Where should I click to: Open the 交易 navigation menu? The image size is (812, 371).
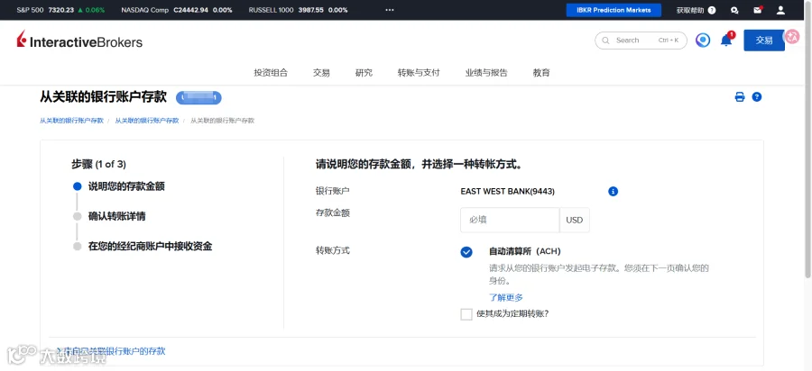tap(321, 73)
